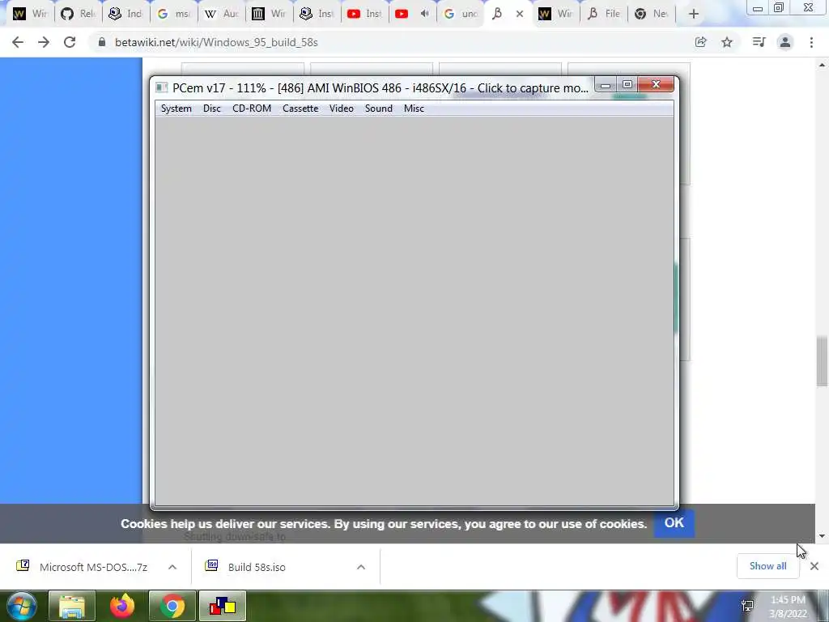This screenshot has height=622, width=829.
Task: Click the PCem taskbar icon
Action: click(223, 606)
